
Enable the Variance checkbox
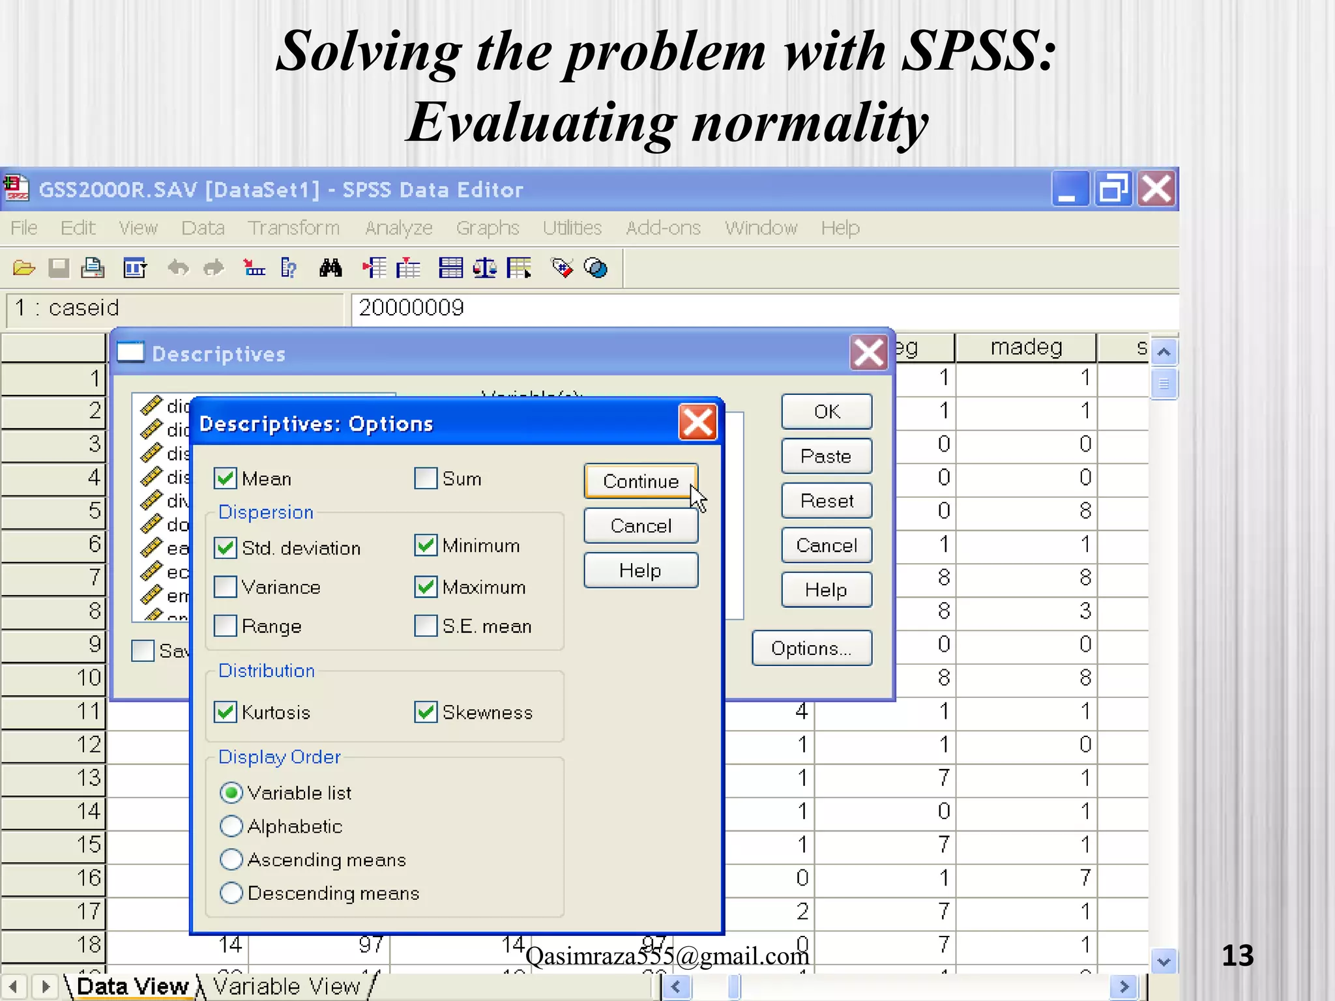[x=226, y=587]
